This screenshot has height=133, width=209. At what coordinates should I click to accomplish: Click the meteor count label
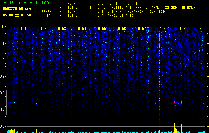(47, 10)
